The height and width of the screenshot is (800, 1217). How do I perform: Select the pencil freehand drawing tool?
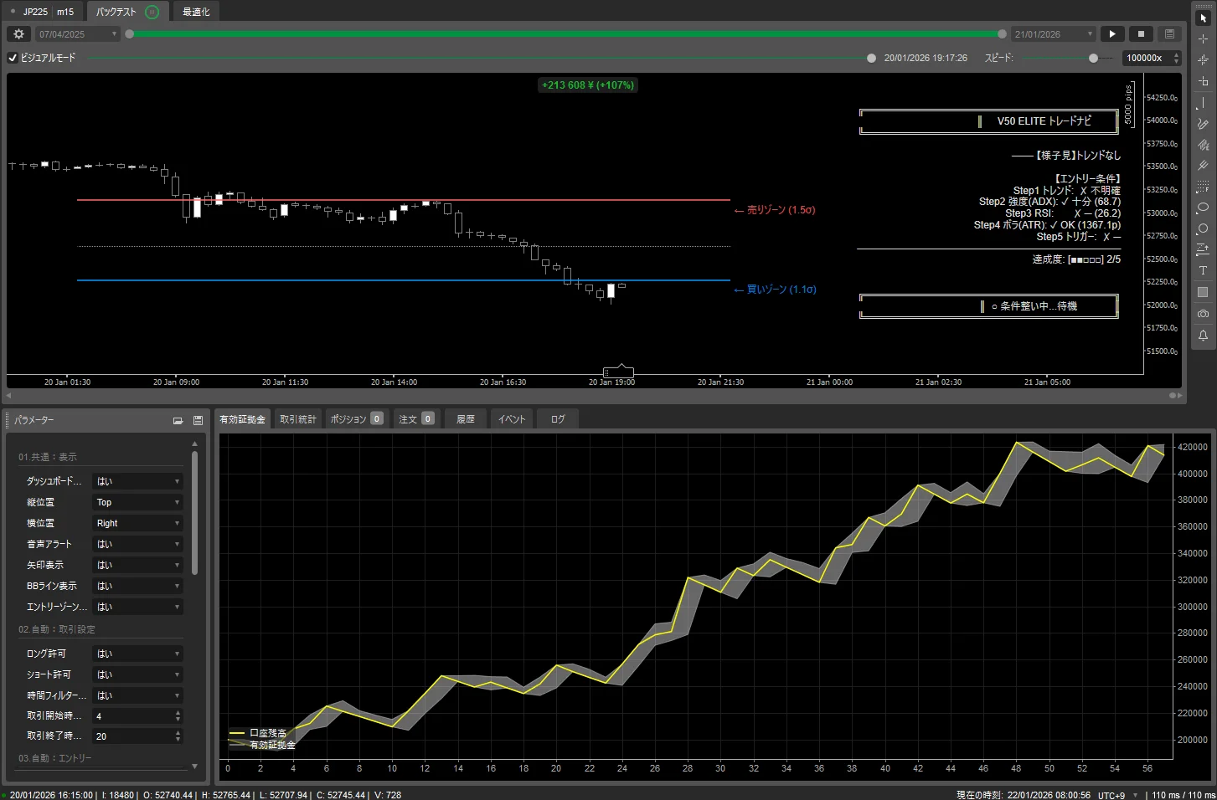coord(1203,124)
